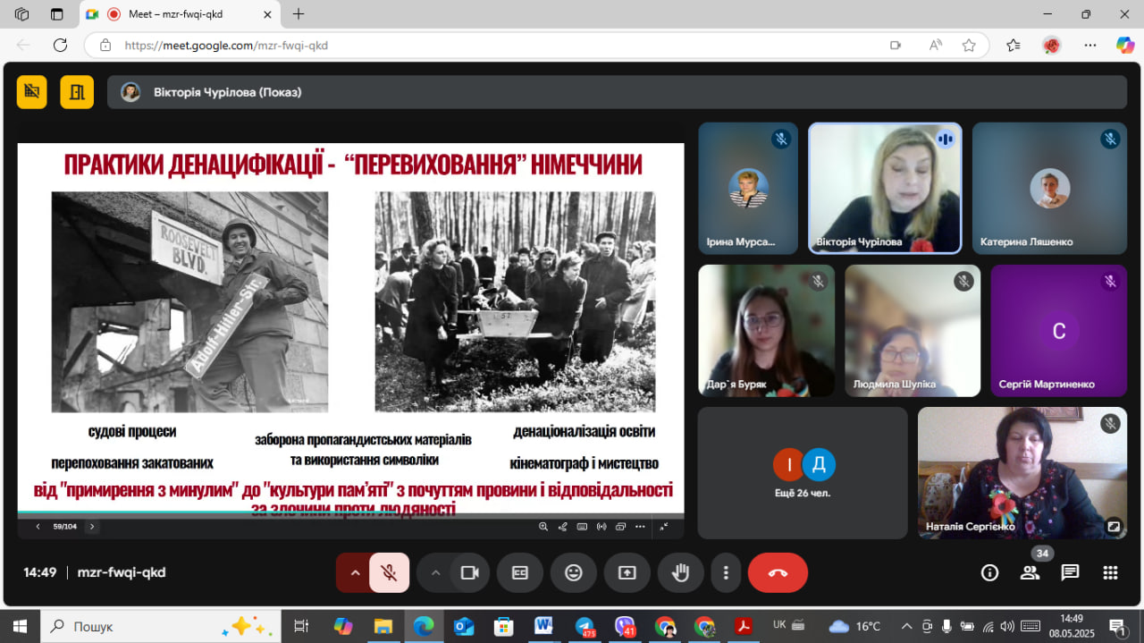Open Viber from the taskbar
The width and height of the screenshot is (1144, 643).
coord(625,626)
